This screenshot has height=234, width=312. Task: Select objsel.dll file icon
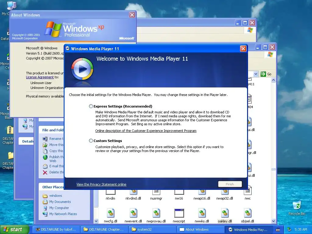pyautogui.click(x=247, y=213)
